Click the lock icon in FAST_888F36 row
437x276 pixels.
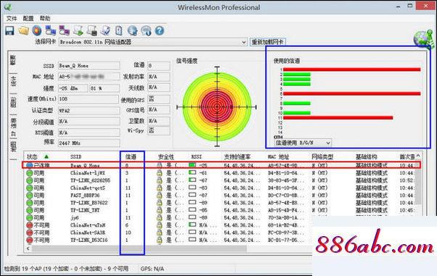point(159,196)
